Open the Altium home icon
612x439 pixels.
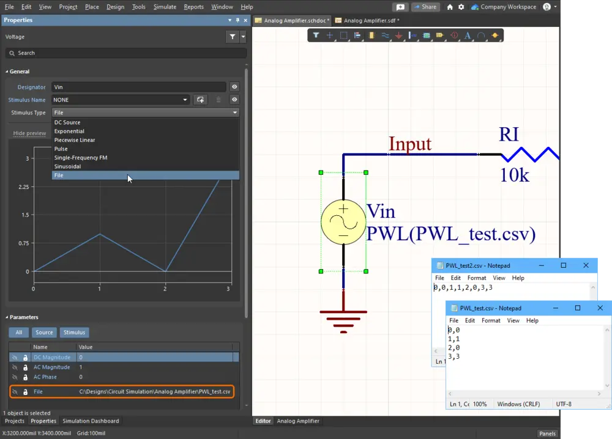[x=450, y=7]
